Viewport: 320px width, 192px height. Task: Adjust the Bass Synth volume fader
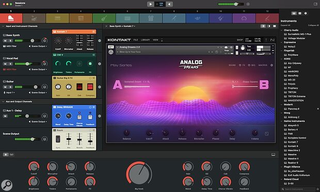(32, 41)
